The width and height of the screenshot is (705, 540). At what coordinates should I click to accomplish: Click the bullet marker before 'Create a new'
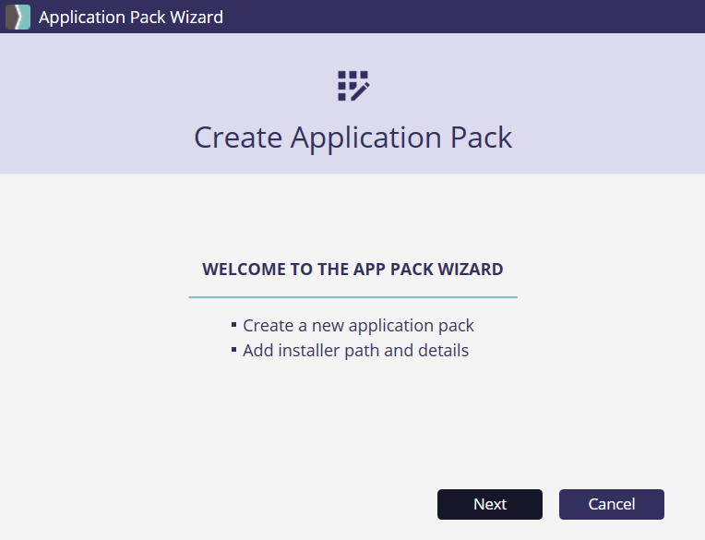click(234, 325)
